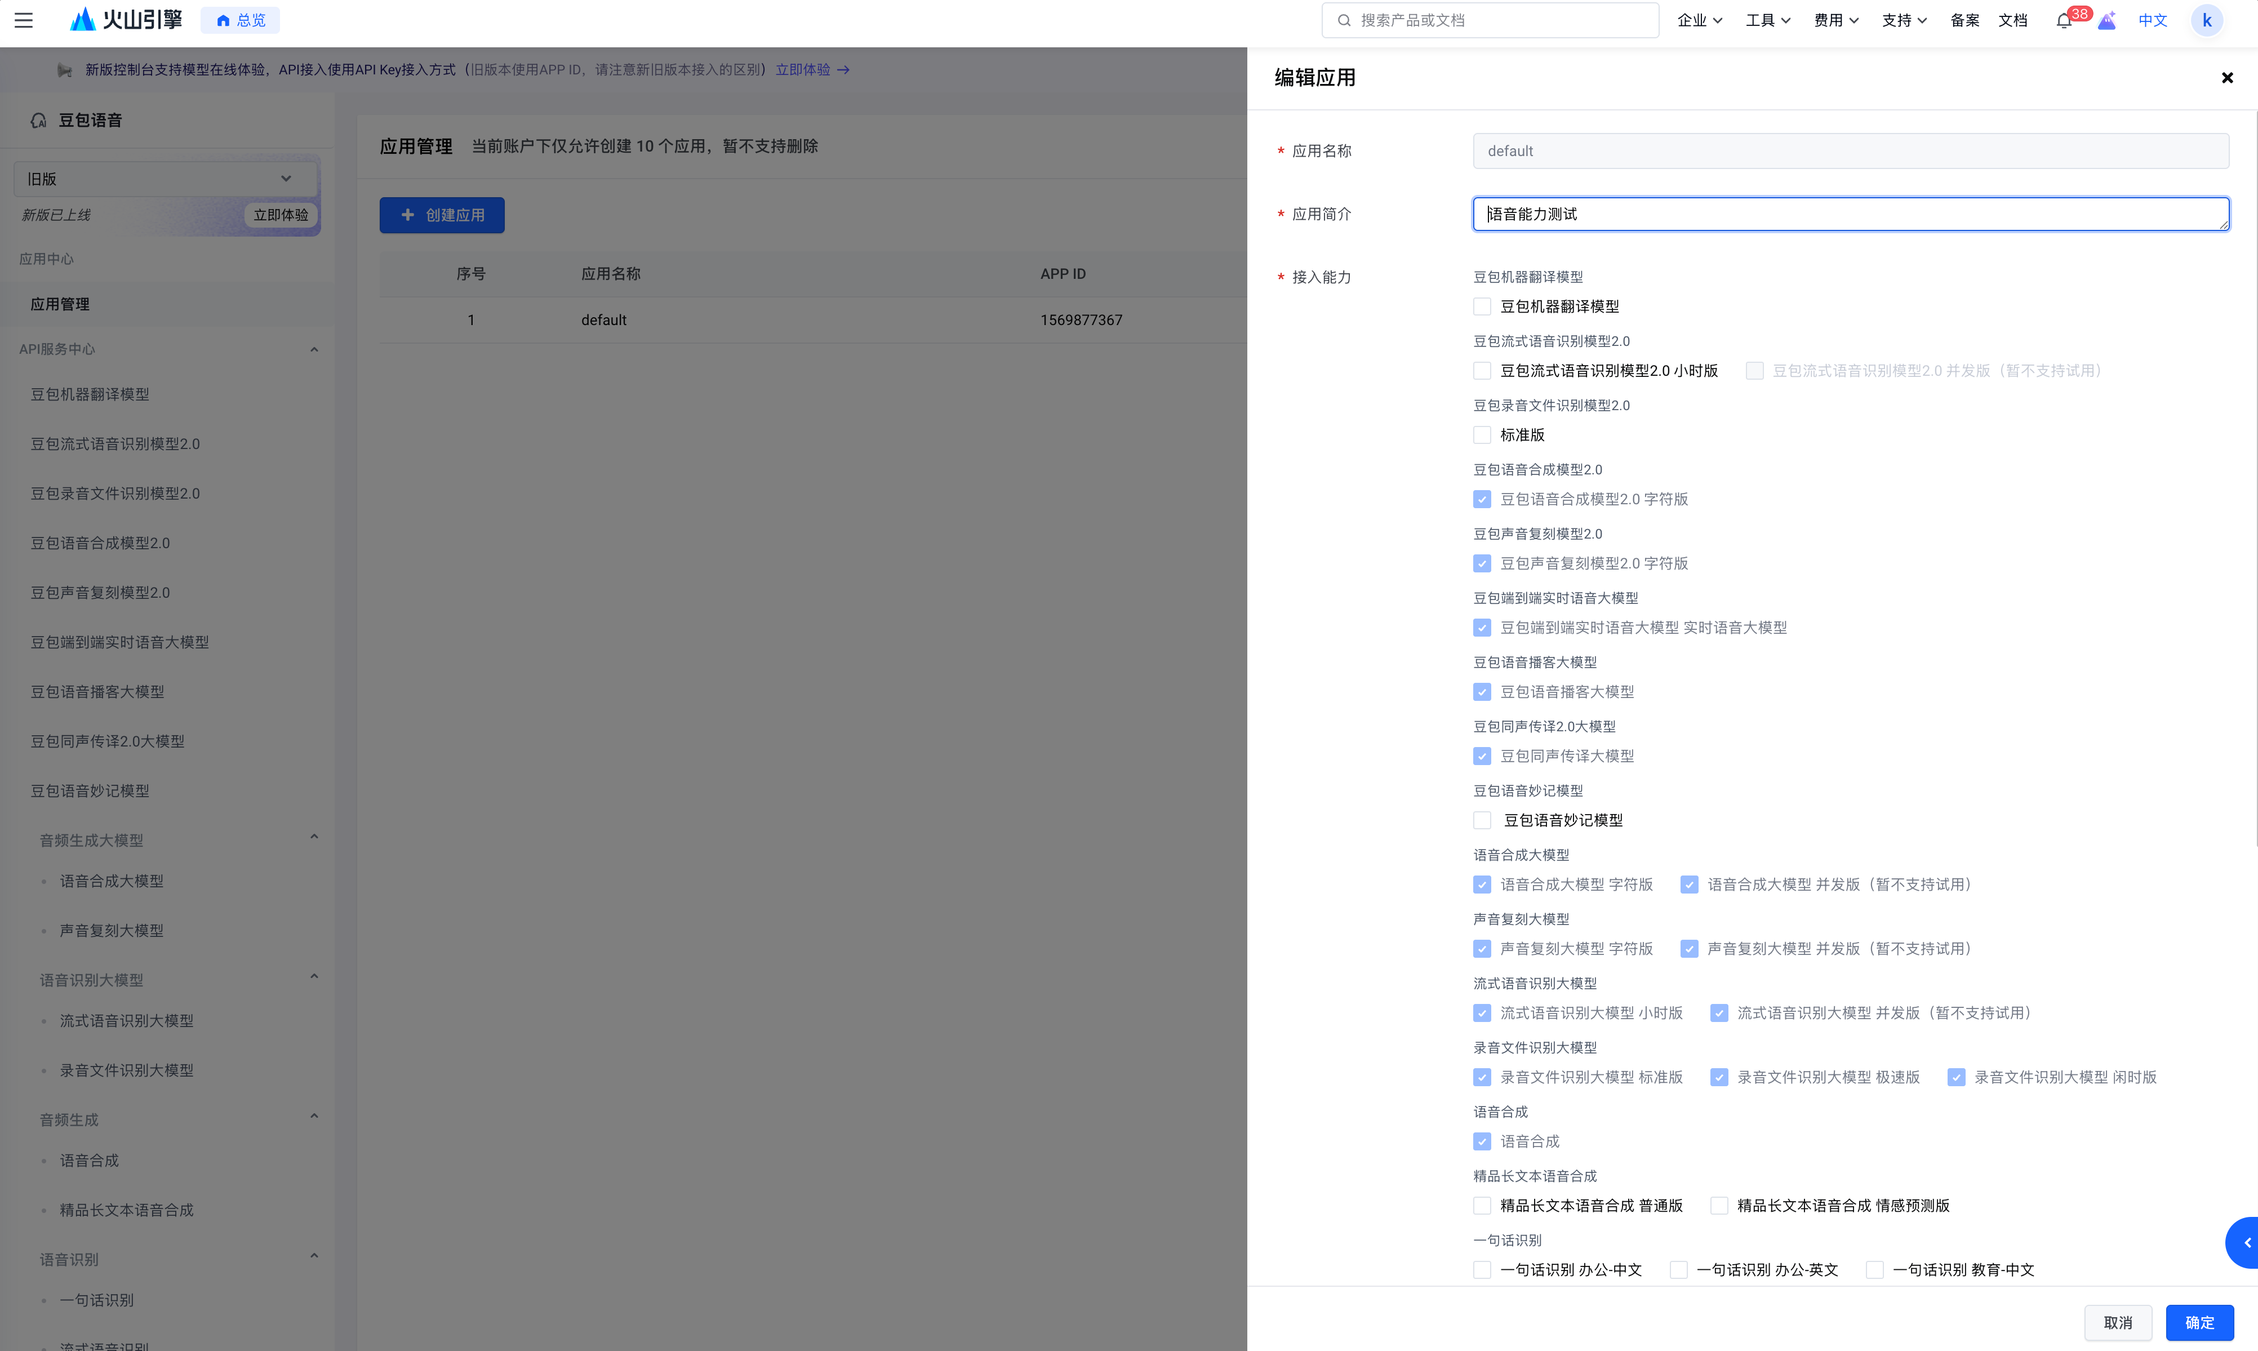Image resolution: width=2258 pixels, height=1351 pixels.
Task: Tick the 标准版 recording recognition checkbox
Action: (1482, 435)
